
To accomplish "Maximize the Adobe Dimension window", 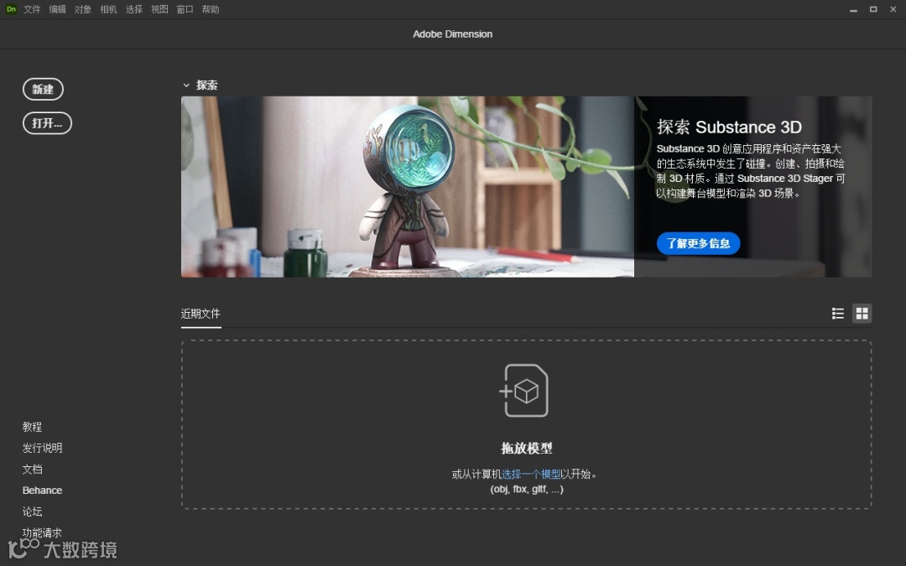I will [x=873, y=9].
